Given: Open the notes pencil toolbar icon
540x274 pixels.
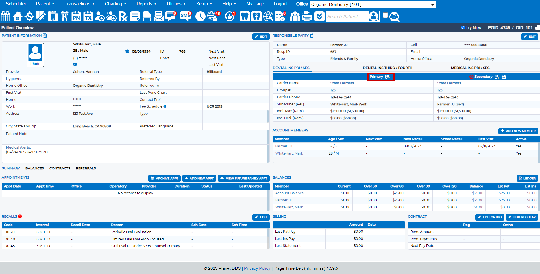Looking at the screenshot, I should pos(41,16).
